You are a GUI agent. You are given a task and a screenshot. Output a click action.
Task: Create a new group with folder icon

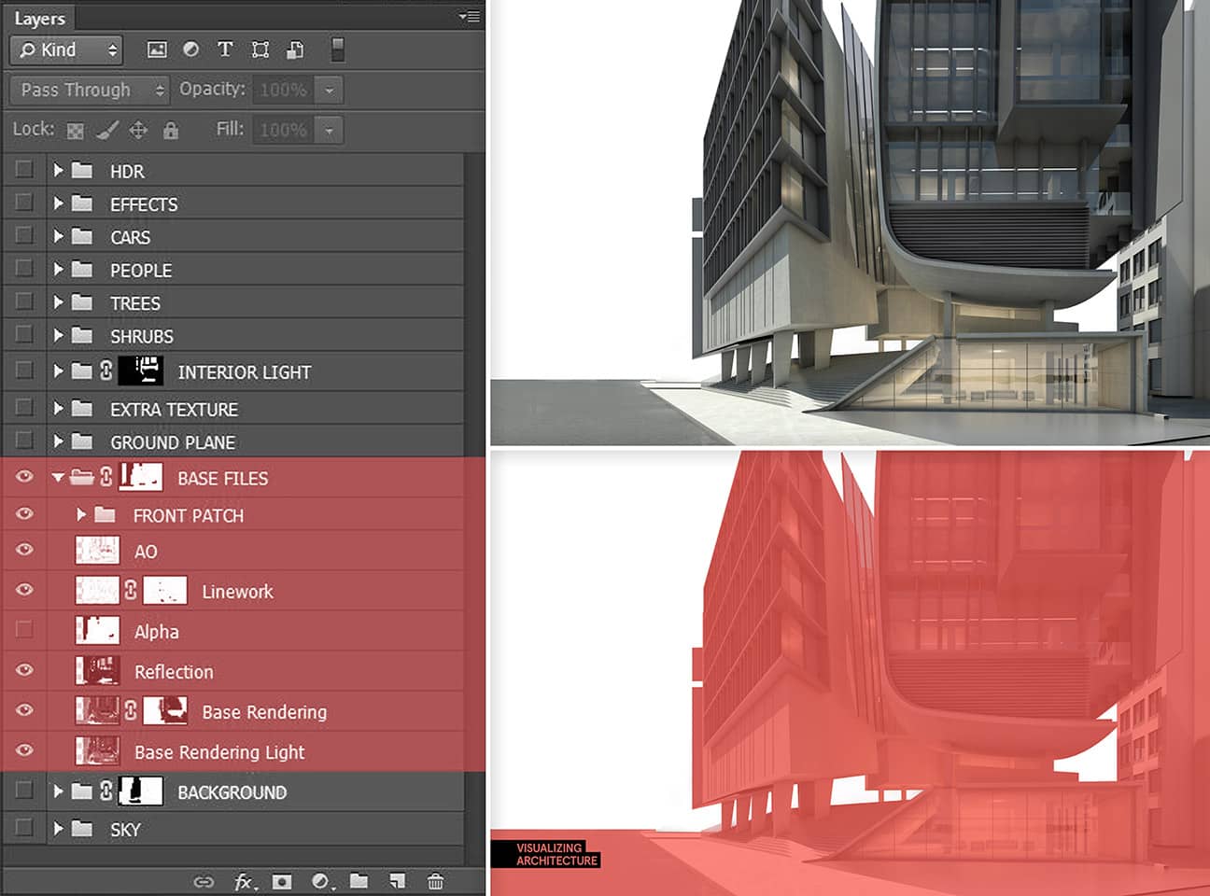pyautogui.click(x=359, y=881)
